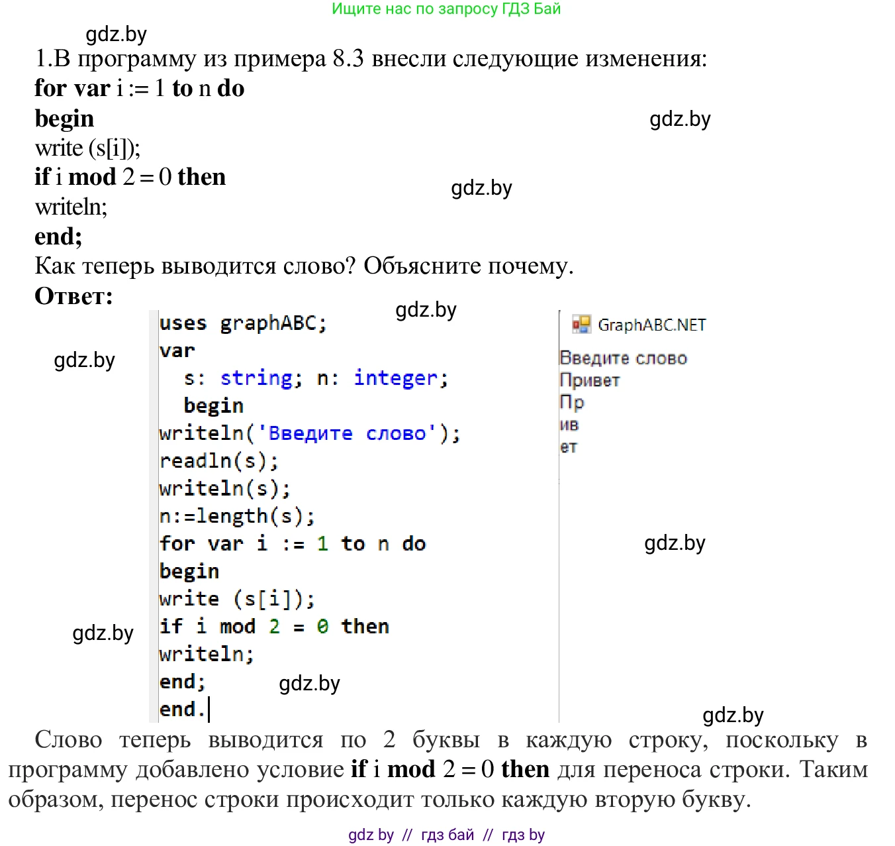This screenshot has height=846, width=895.
Task: Click the bold "Ответ:" heading
Action: (x=73, y=295)
